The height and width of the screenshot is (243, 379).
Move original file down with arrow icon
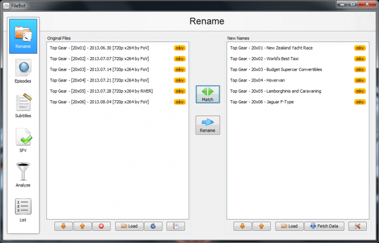pyautogui.click(x=64, y=226)
